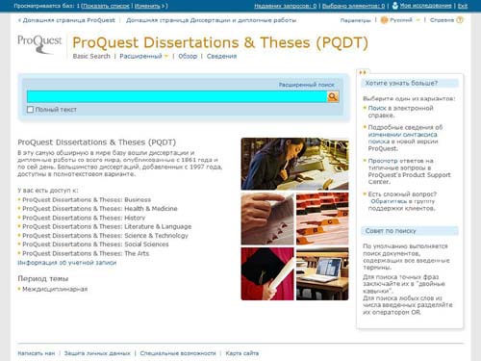The image size is (481, 361).
Task: Open the help question mark icon
Action: click(x=460, y=20)
